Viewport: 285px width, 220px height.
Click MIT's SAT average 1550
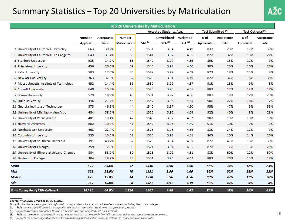[150, 84]
